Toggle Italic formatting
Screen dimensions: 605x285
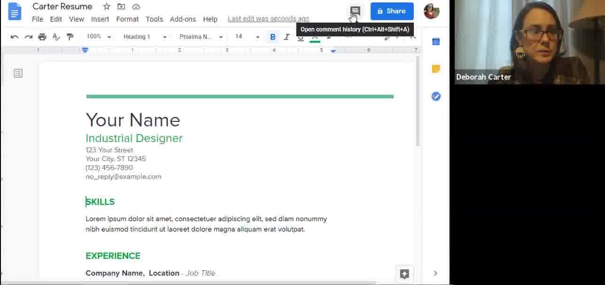pyautogui.click(x=287, y=37)
